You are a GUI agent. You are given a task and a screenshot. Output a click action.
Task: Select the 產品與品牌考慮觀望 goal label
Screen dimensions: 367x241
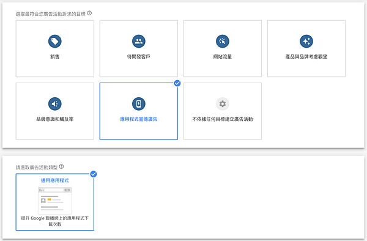[x=306, y=57]
